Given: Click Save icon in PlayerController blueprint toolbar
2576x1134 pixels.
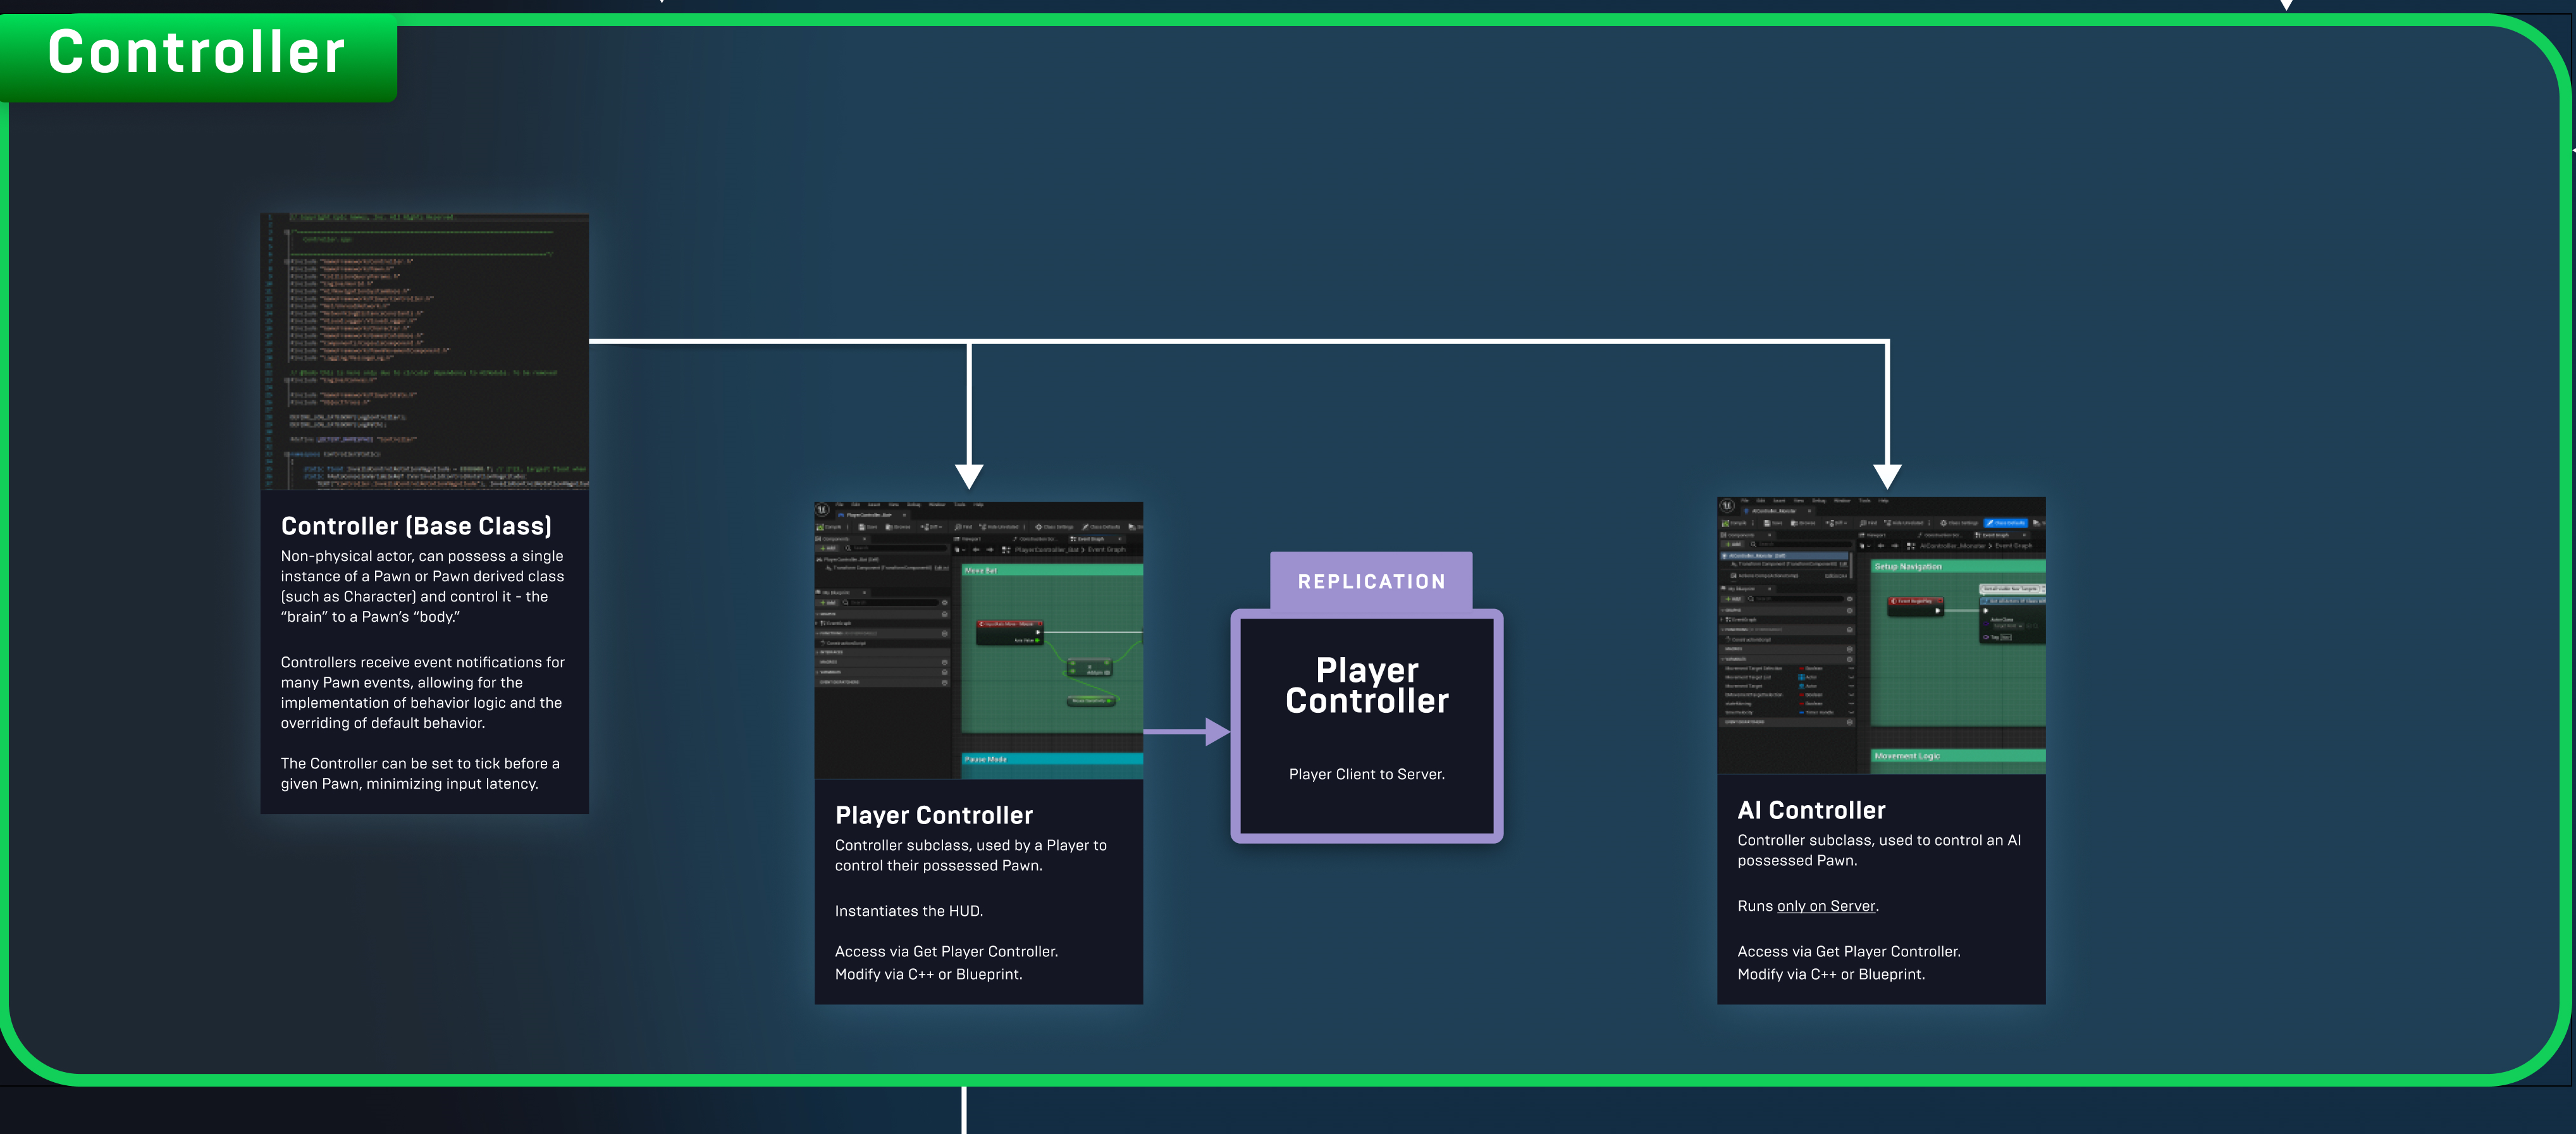Looking at the screenshot, I should pyautogui.click(x=862, y=527).
